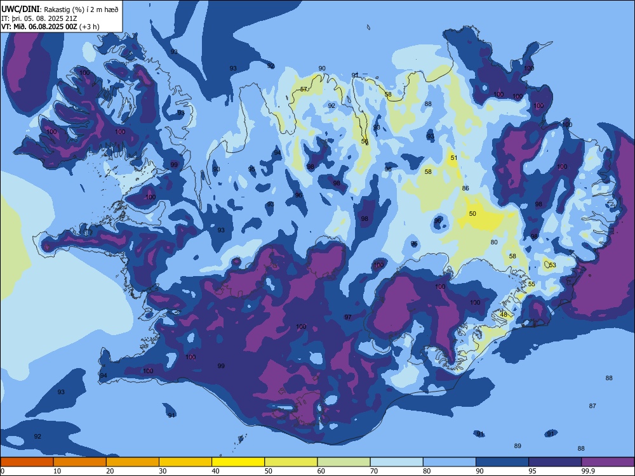Choose the light green 60–70 legend swatch
The image size is (635, 476).
[x=344, y=462]
